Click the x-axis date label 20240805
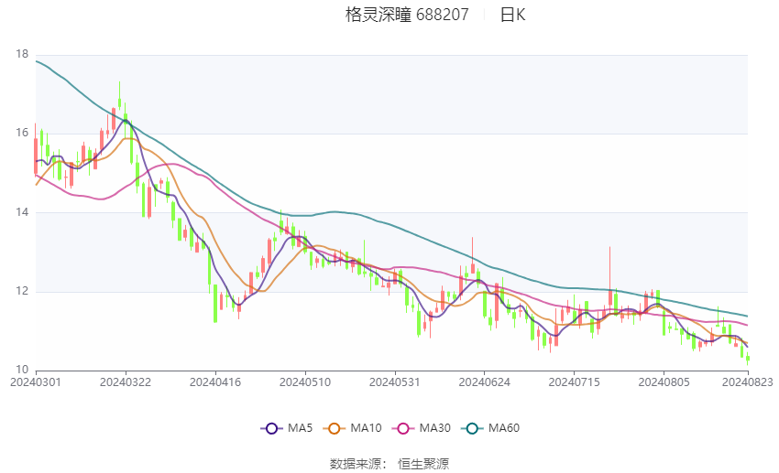The width and height of the screenshot is (779, 473). coord(664,382)
